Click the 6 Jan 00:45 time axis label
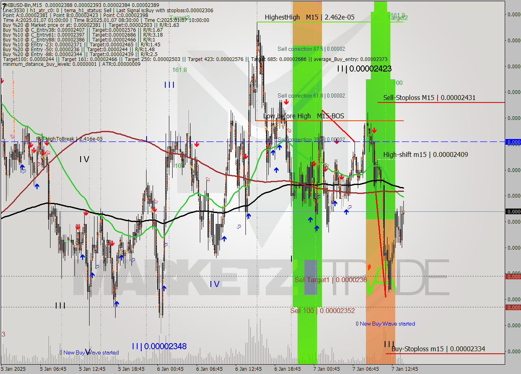 [171, 369]
